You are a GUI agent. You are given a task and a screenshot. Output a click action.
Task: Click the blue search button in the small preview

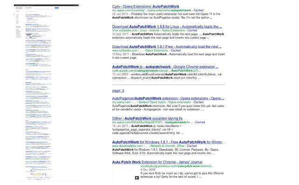(x=57, y=8)
